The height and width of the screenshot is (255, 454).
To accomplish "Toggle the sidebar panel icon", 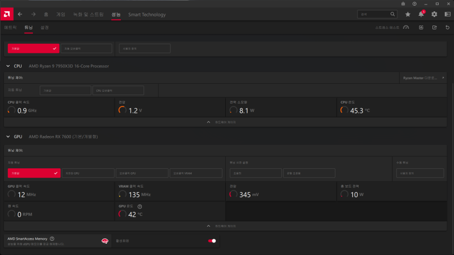I will [x=447, y=14].
